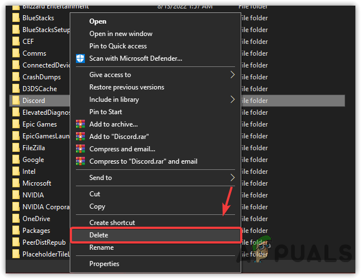Expand the Send to submenu arrow
This screenshot has width=361, height=279.
click(x=233, y=178)
